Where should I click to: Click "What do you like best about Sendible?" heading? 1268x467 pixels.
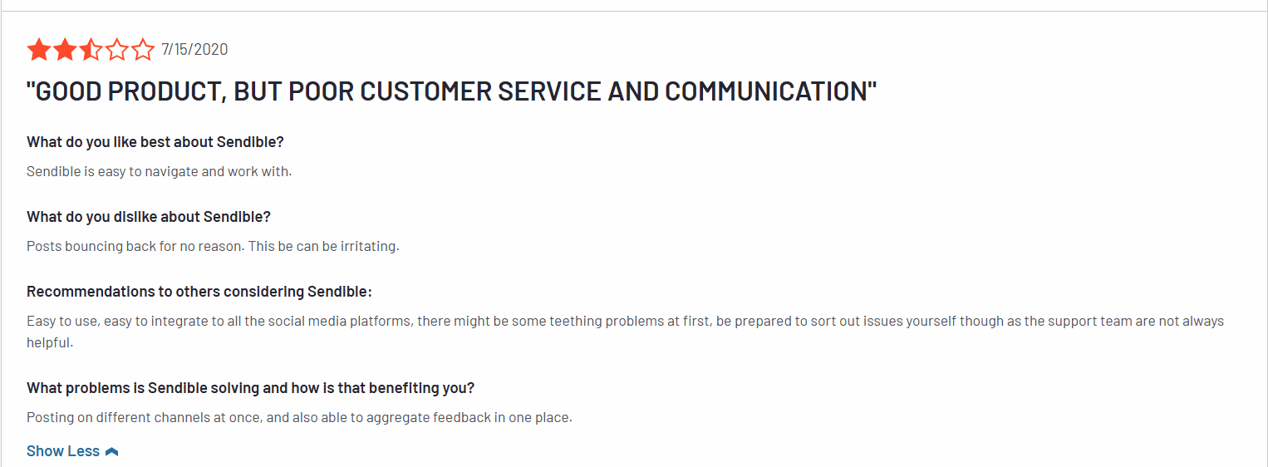[x=155, y=142]
